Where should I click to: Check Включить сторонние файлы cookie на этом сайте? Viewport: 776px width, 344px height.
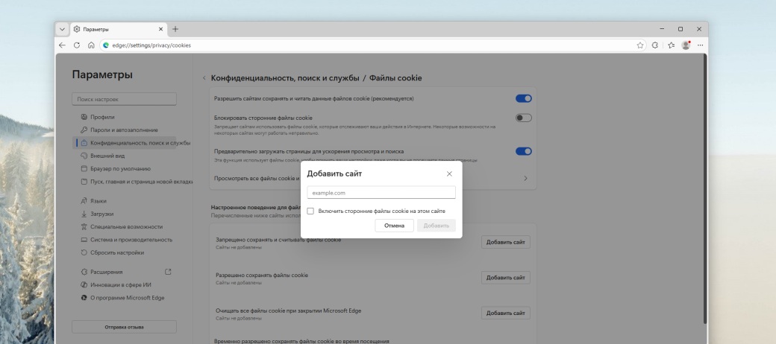310,211
